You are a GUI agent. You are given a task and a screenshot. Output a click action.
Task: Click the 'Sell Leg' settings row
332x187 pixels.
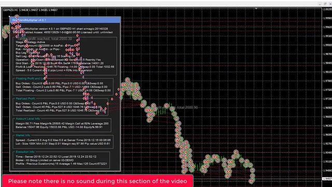(46, 56)
